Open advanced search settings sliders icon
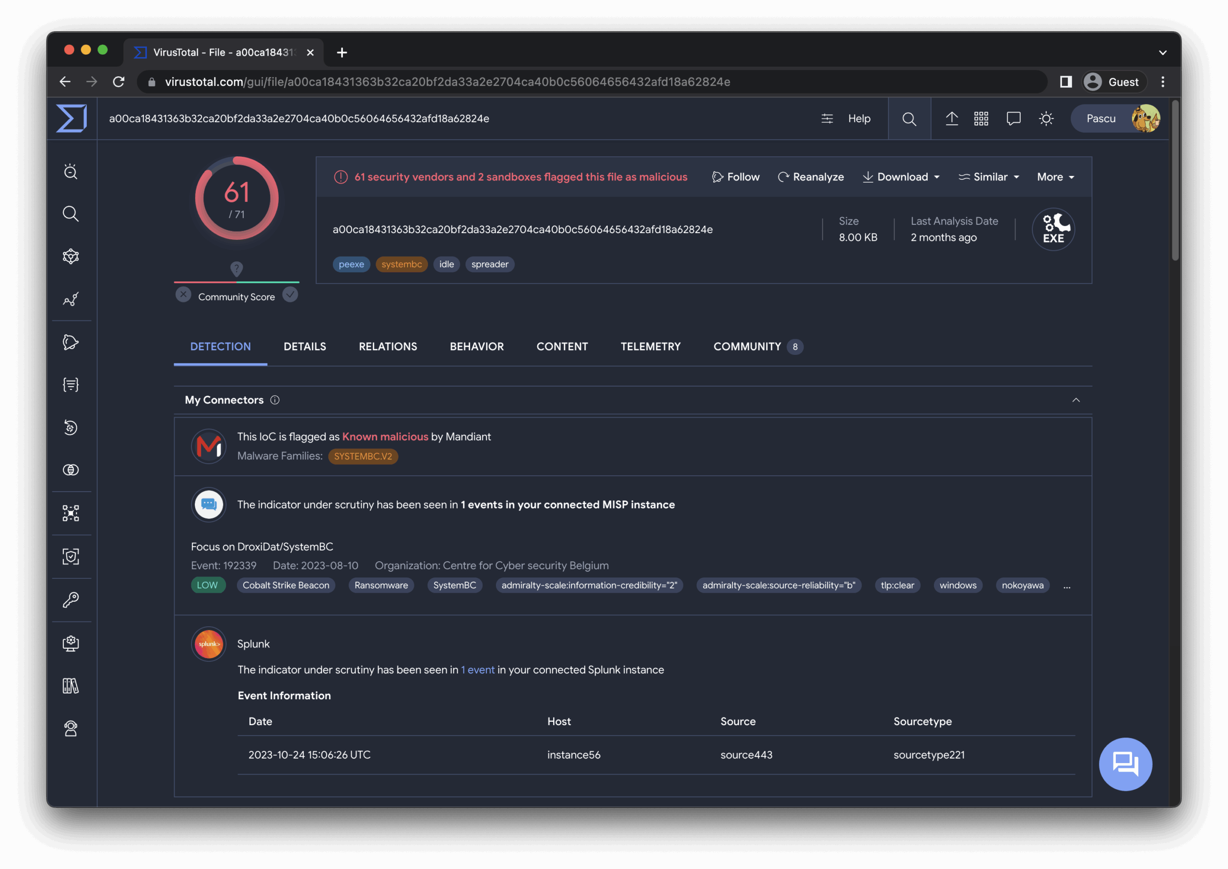1228x869 pixels. point(827,119)
